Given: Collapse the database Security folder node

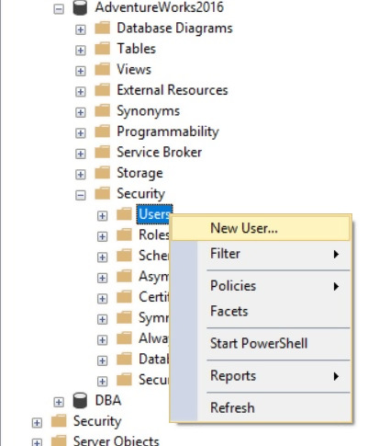Looking at the screenshot, I should coord(81,195).
